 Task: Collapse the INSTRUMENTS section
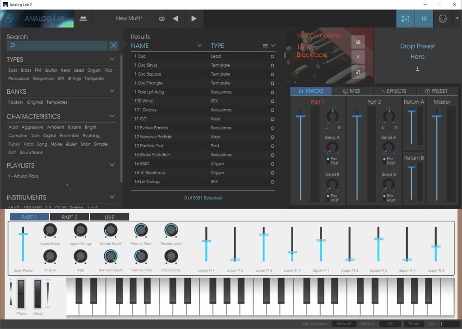(112, 196)
